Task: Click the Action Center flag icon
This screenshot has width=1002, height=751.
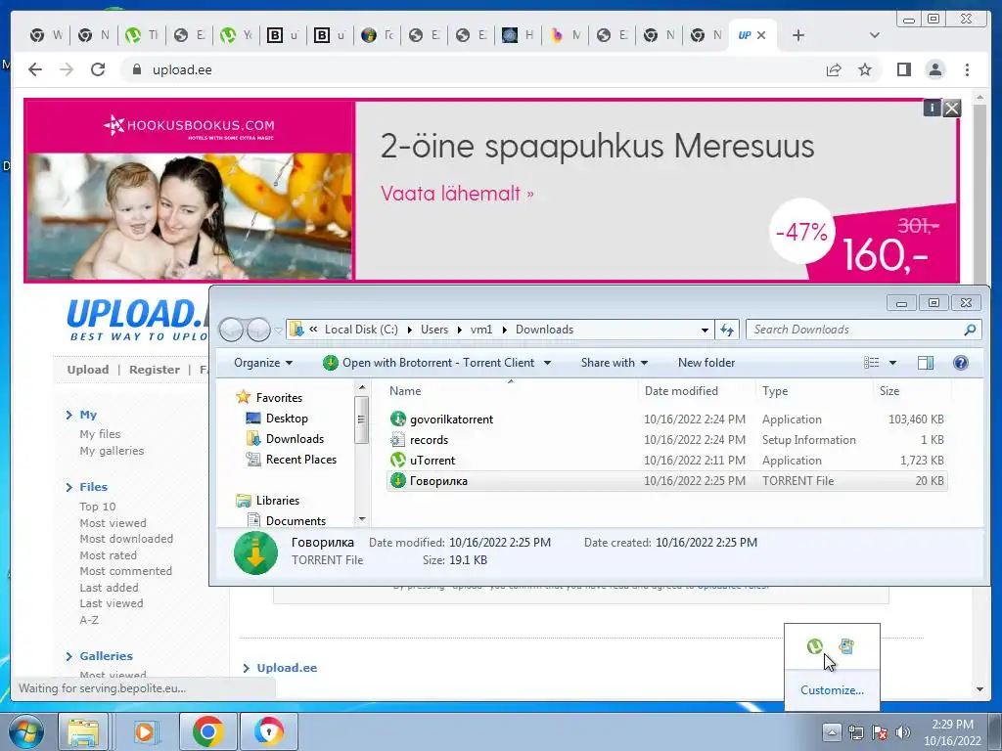Action: (x=880, y=732)
